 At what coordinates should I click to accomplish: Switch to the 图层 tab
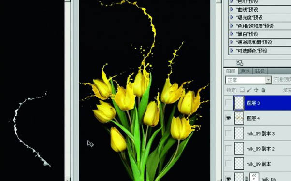(231, 71)
